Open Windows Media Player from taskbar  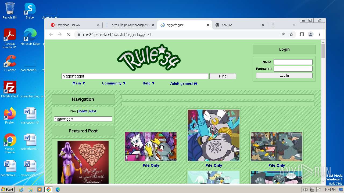40,190
